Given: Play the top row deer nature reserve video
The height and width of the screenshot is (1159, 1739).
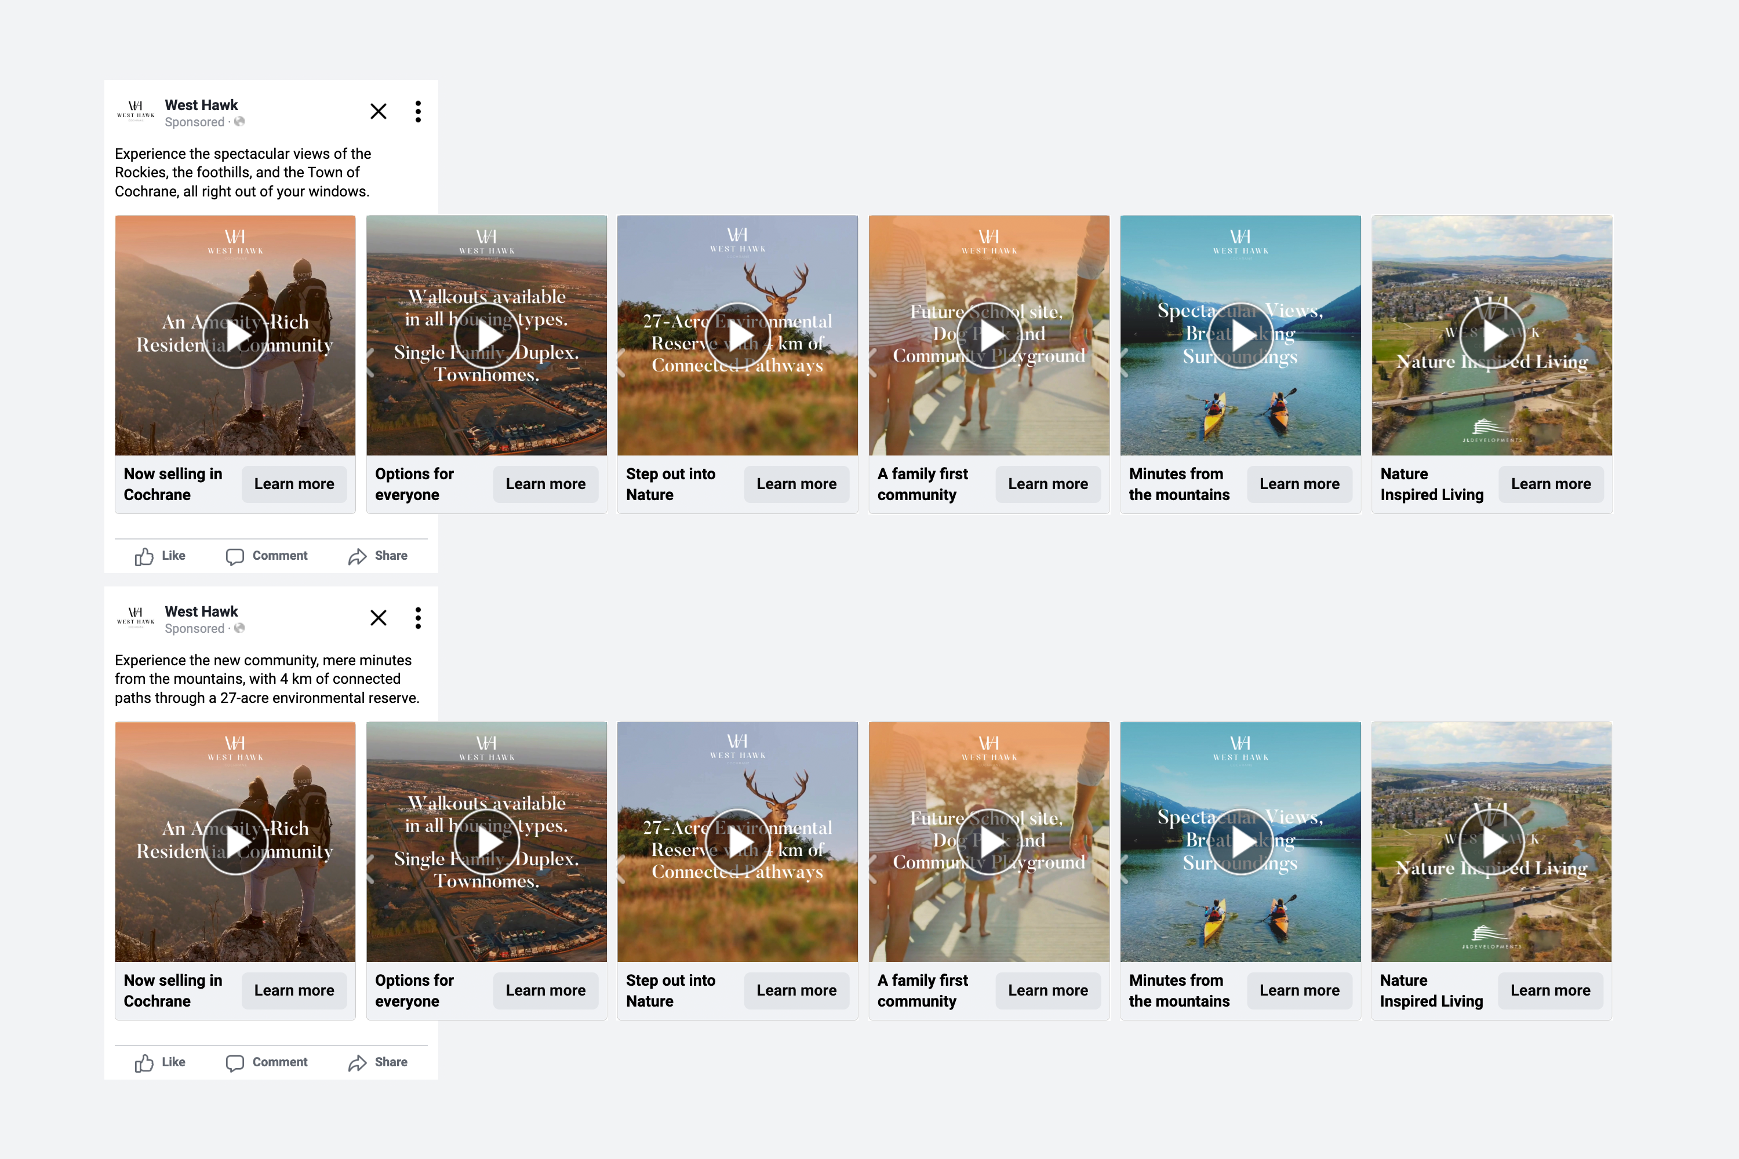Looking at the screenshot, I should point(737,336).
